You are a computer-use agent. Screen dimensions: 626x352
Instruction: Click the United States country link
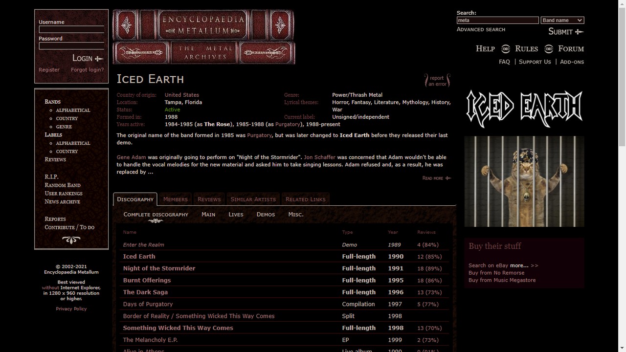(x=182, y=95)
